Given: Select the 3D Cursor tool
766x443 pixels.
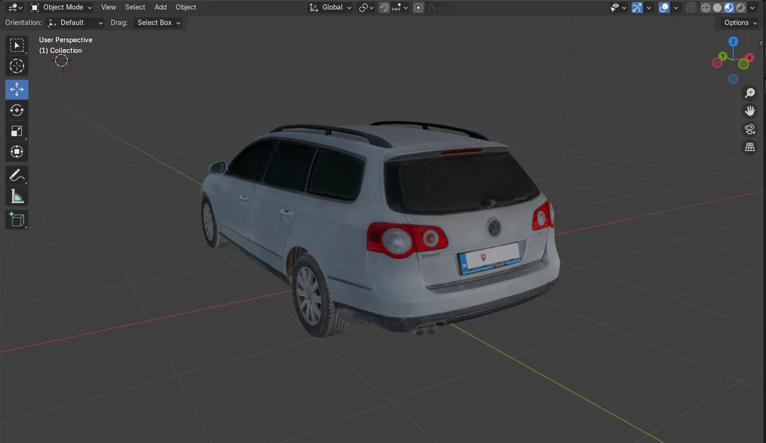Looking at the screenshot, I should tap(17, 66).
